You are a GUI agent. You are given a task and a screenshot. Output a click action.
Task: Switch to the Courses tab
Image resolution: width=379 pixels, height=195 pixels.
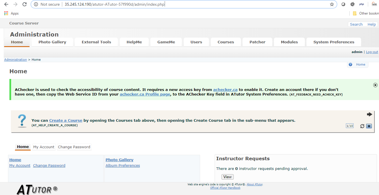click(226, 42)
